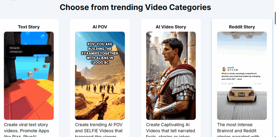Click the AI POV card title
Image resolution: width=276 pixels, height=137 pixels.
coord(100,27)
